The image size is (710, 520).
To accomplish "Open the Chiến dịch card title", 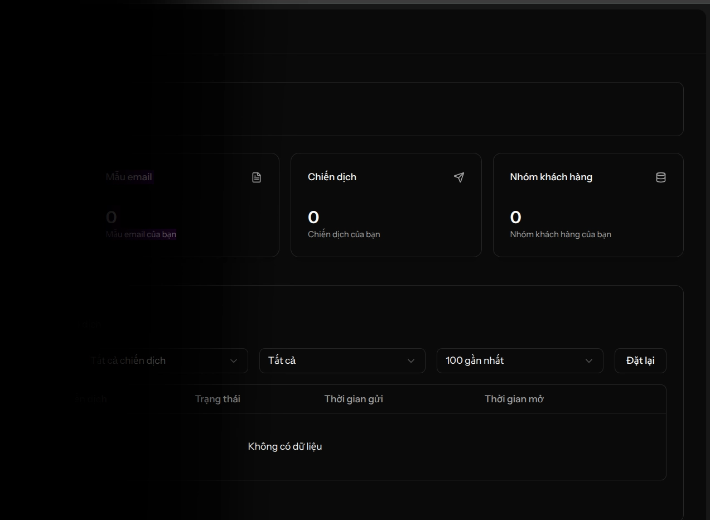I will coord(332,177).
